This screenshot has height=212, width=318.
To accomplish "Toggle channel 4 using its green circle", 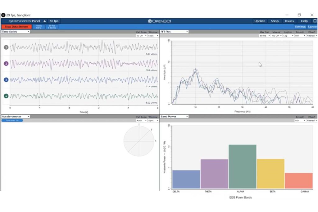I will pos(6,96).
